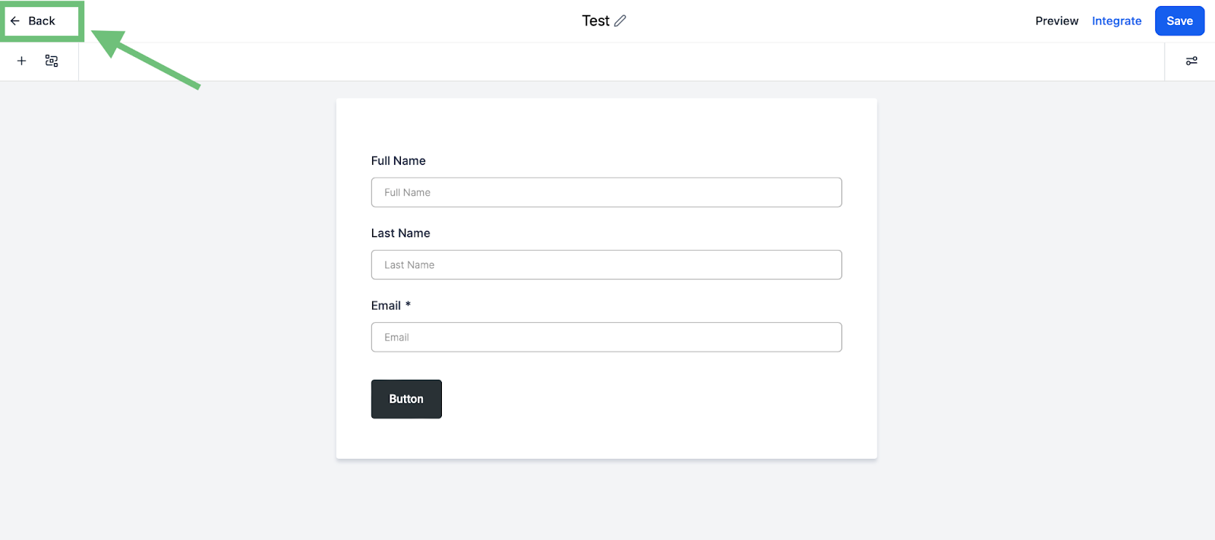Select the dark Button element in the form
Viewport: 1215px width, 540px height.
[x=406, y=399]
